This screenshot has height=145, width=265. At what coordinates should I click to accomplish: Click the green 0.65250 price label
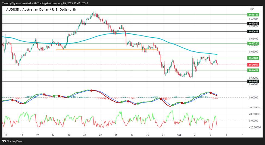(x=254, y=43)
